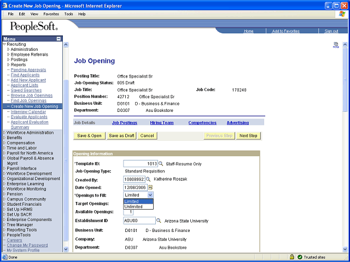Open the Change My Password link

point(27,245)
